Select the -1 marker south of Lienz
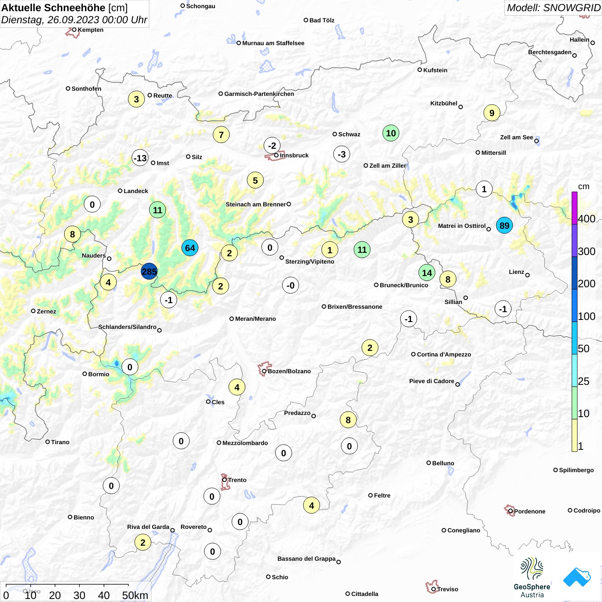Image resolution: width=602 pixels, height=602 pixels. click(x=503, y=309)
